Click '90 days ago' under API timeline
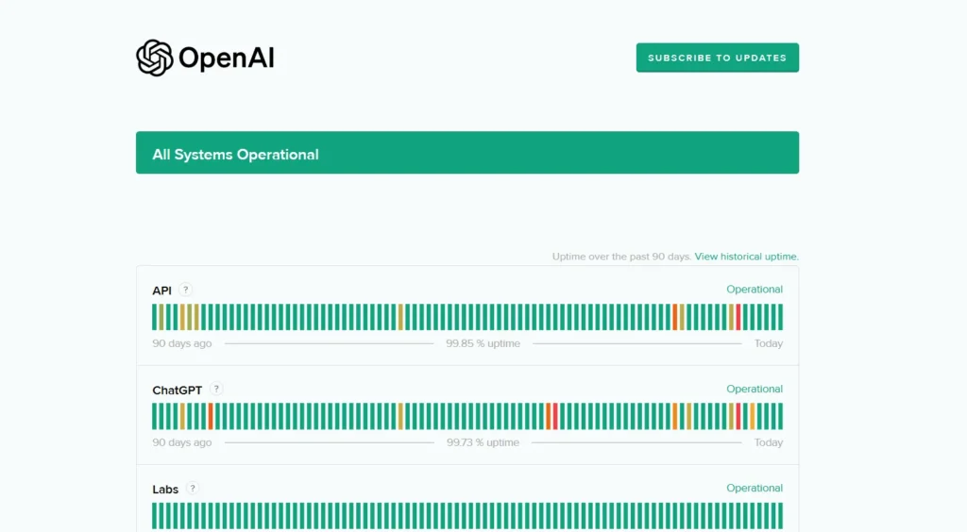967x532 pixels. pos(182,343)
